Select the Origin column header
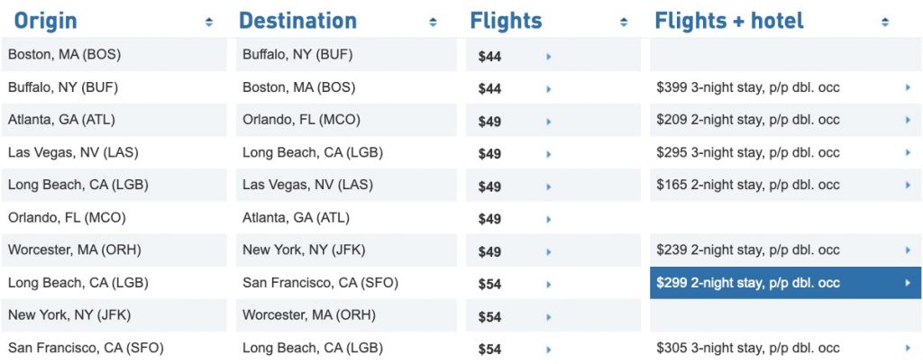This screenshot has width=923, height=364. click(46, 21)
